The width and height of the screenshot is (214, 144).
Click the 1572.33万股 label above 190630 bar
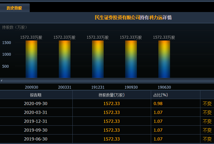pyautogui.click(x=164, y=37)
